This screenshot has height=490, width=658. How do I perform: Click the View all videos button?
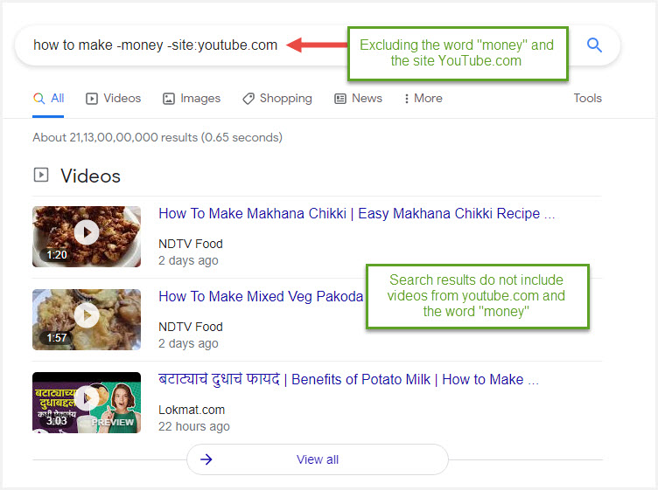[318, 459]
